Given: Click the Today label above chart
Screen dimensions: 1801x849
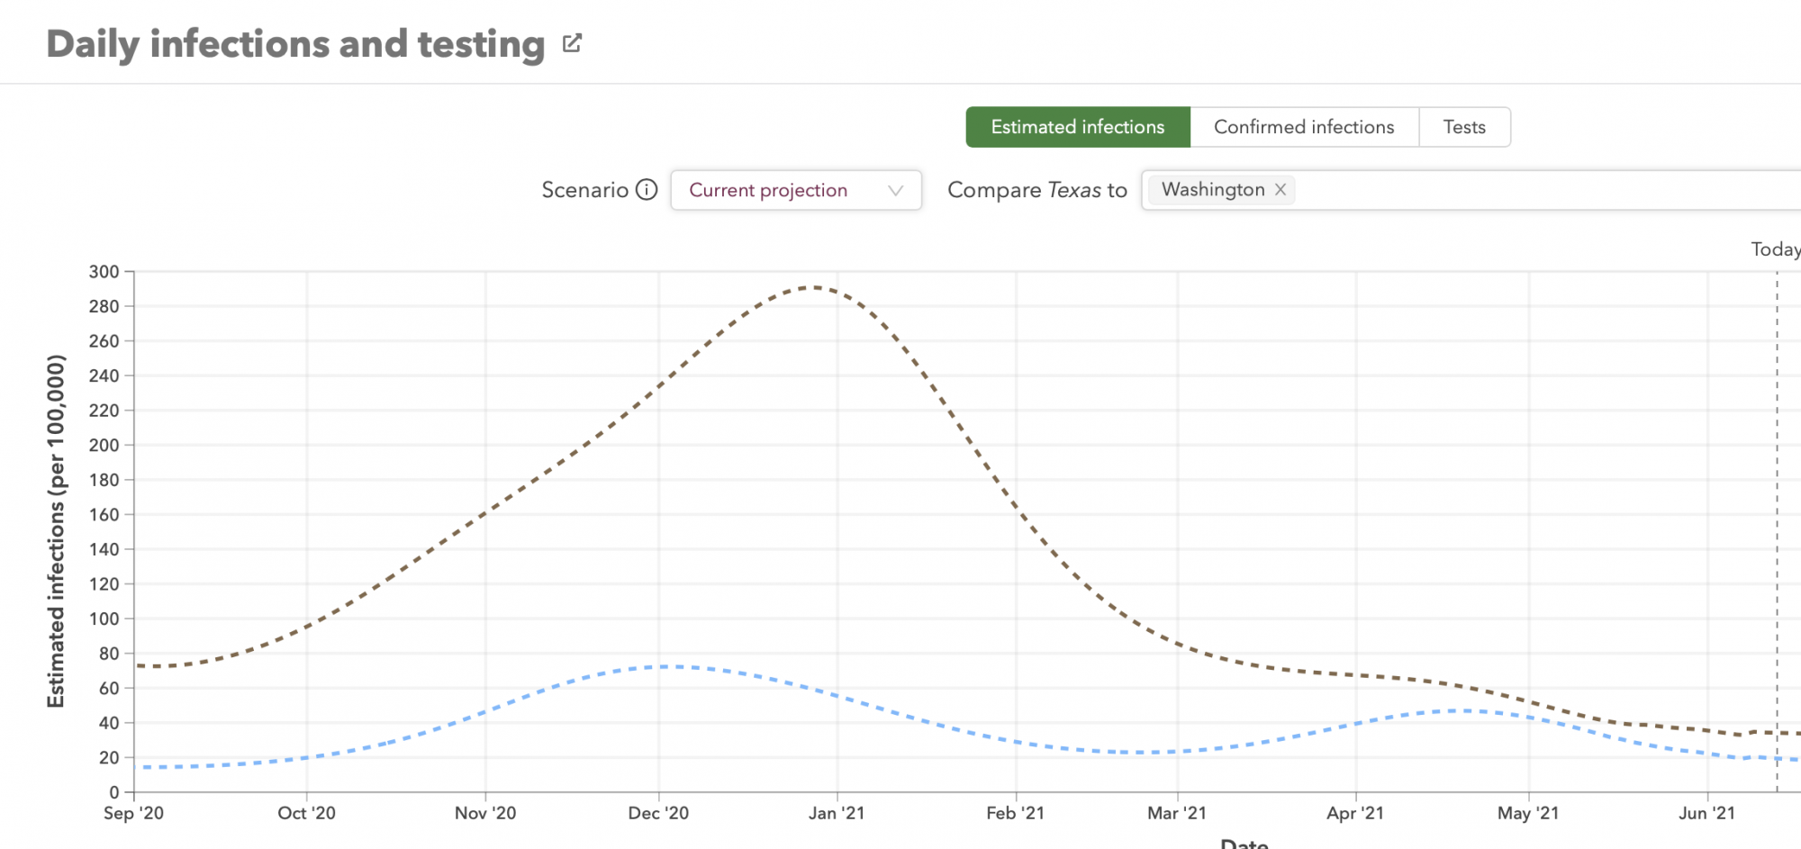Looking at the screenshot, I should 1774,249.
